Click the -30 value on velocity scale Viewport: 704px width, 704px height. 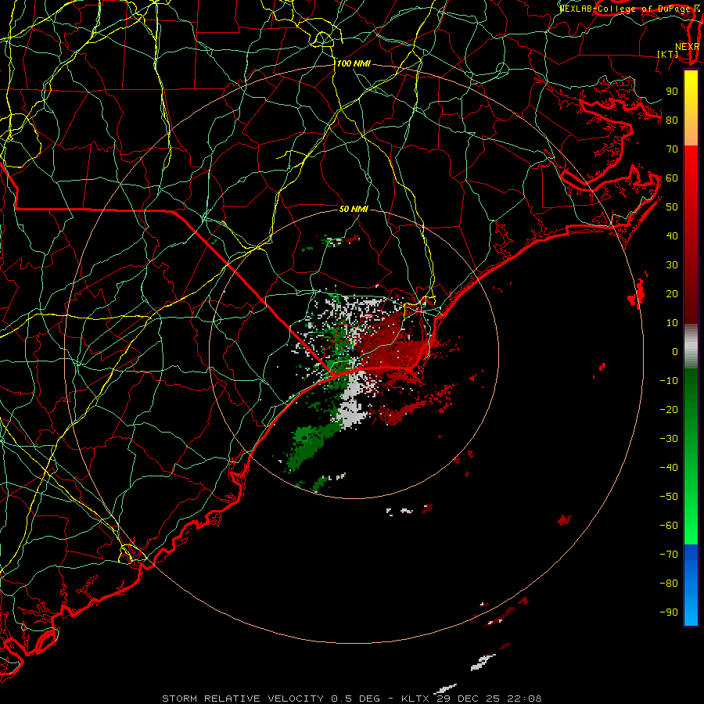tap(669, 439)
